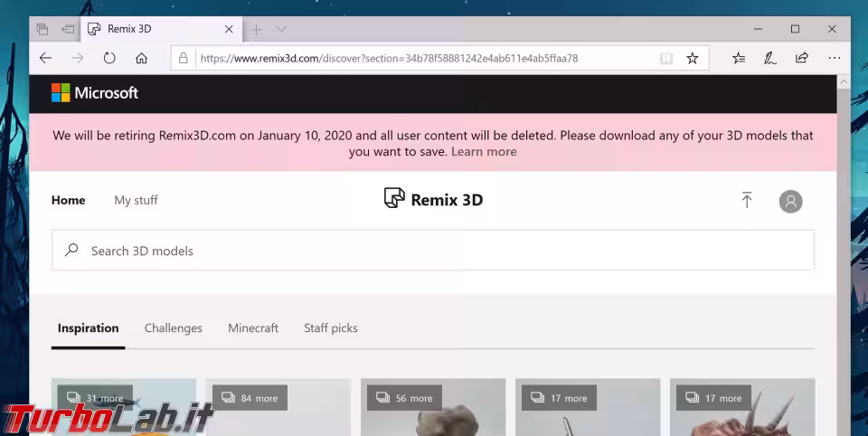Show tab previews chevron

click(x=281, y=29)
